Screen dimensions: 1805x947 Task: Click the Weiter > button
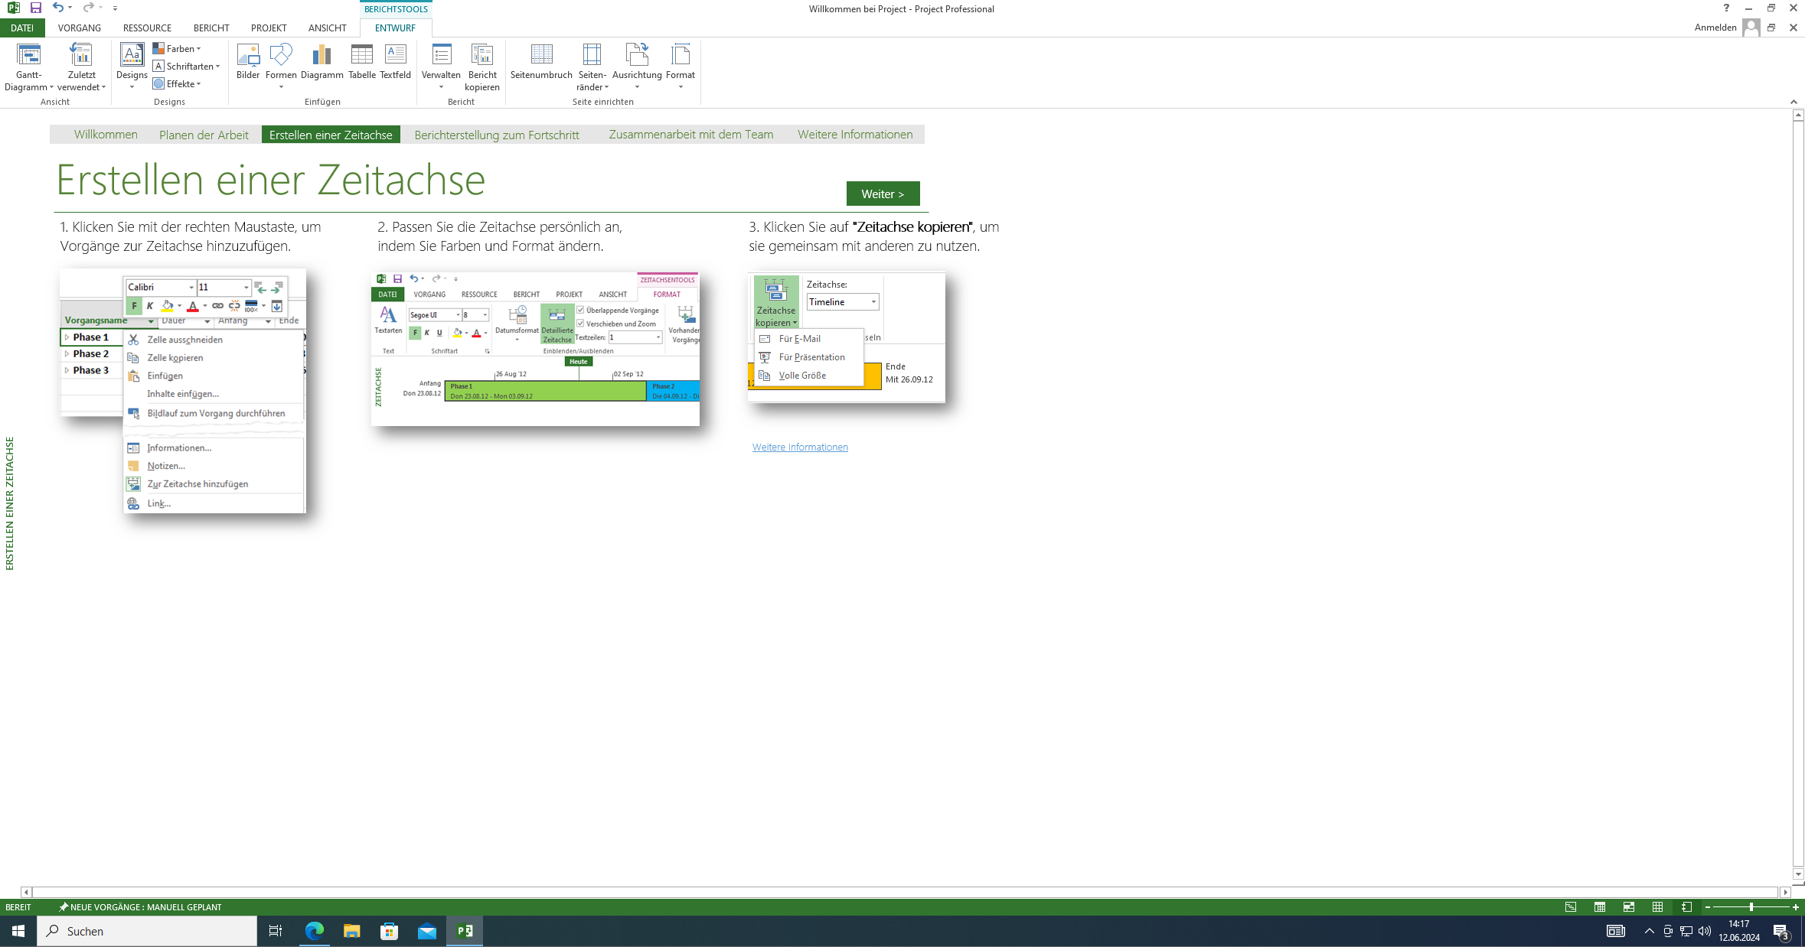883,194
